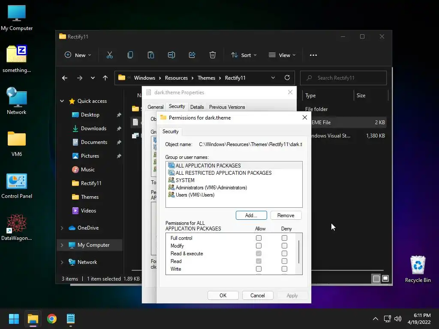This screenshot has height=329, width=439.
Task: Check Deny for Full control
Action: point(285,238)
